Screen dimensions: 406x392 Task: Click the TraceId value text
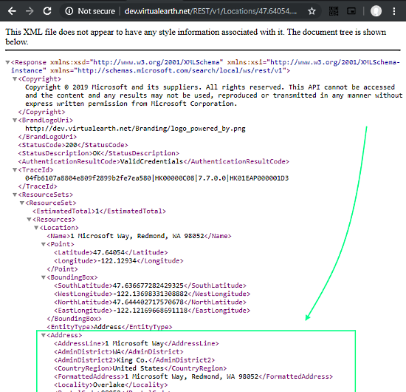click(156, 178)
